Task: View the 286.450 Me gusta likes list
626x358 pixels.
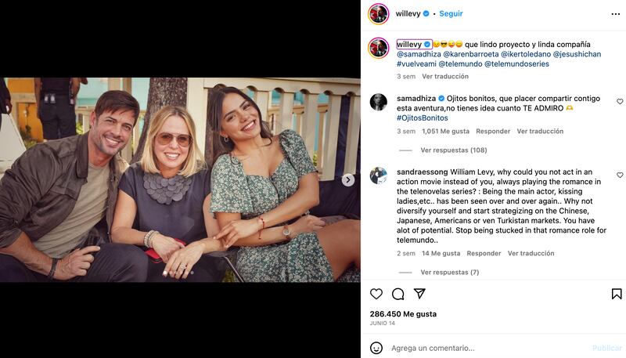Action: coord(403,314)
